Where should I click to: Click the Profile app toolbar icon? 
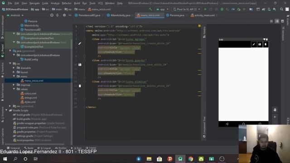[233, 9]
